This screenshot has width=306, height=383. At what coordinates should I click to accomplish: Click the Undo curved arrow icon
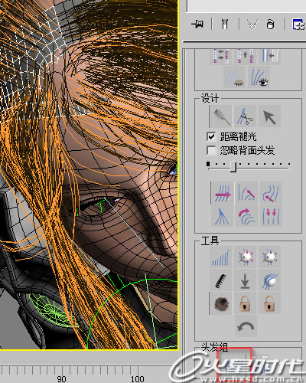coord(246,326)
